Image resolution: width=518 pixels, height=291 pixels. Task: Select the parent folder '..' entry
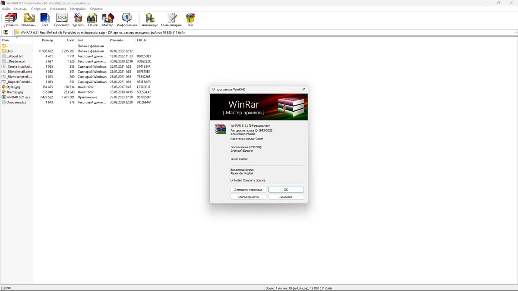click(x=4, y=46)
